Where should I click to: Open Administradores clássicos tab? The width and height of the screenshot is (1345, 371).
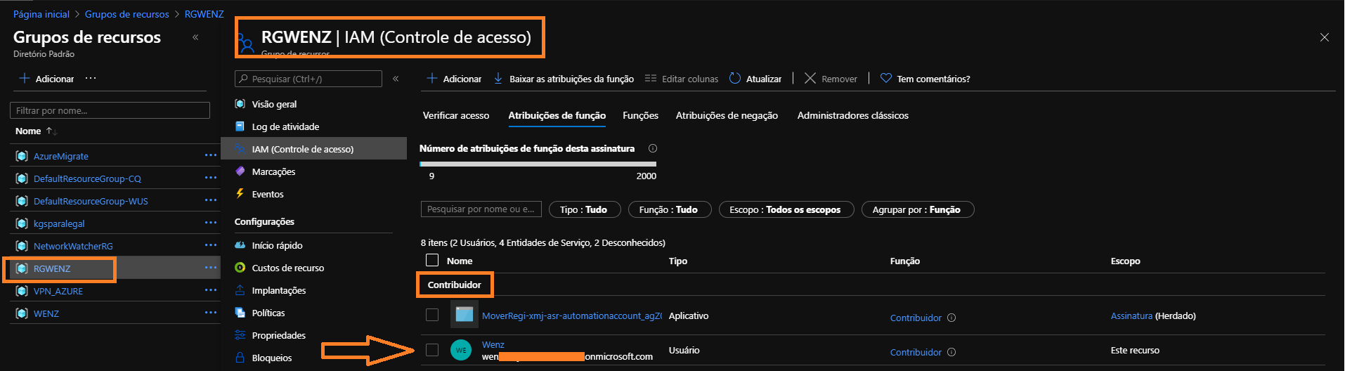pos(852,115)
